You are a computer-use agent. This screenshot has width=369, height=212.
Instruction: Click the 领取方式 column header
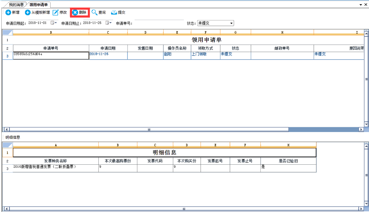point(205,48)
